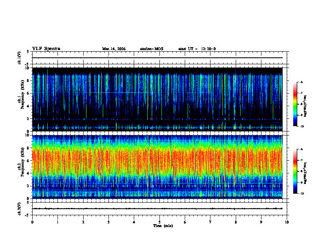
Task: Click the "-10" label on ch.1 color scale
Action: [301, 127]
